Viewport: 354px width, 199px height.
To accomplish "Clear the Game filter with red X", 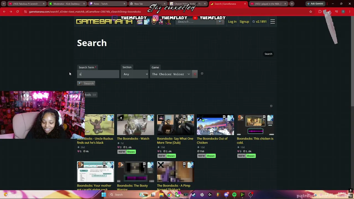I will 195,74.
